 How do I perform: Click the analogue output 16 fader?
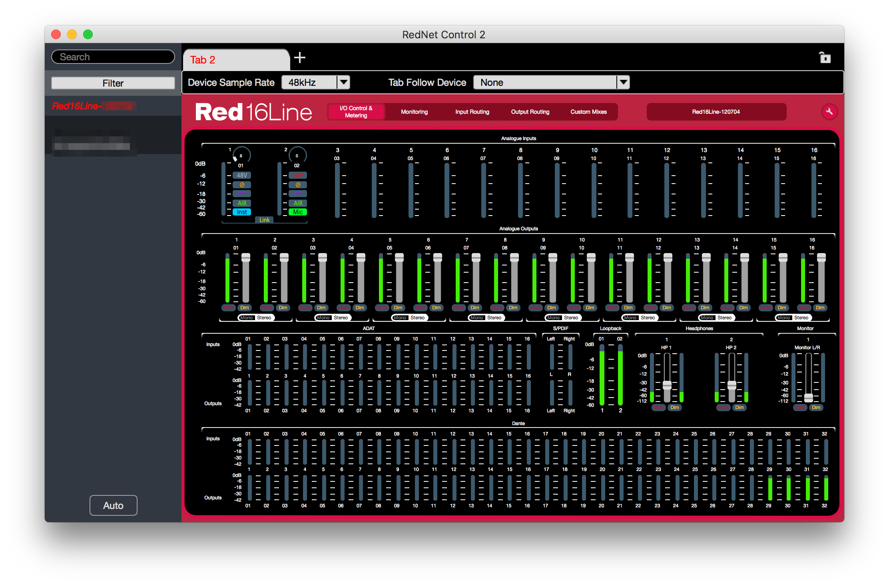click(x=821, y=257)
